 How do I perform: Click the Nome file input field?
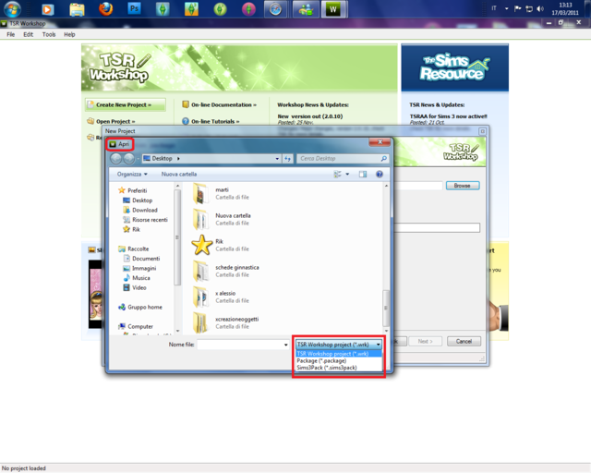click(240, 345)
